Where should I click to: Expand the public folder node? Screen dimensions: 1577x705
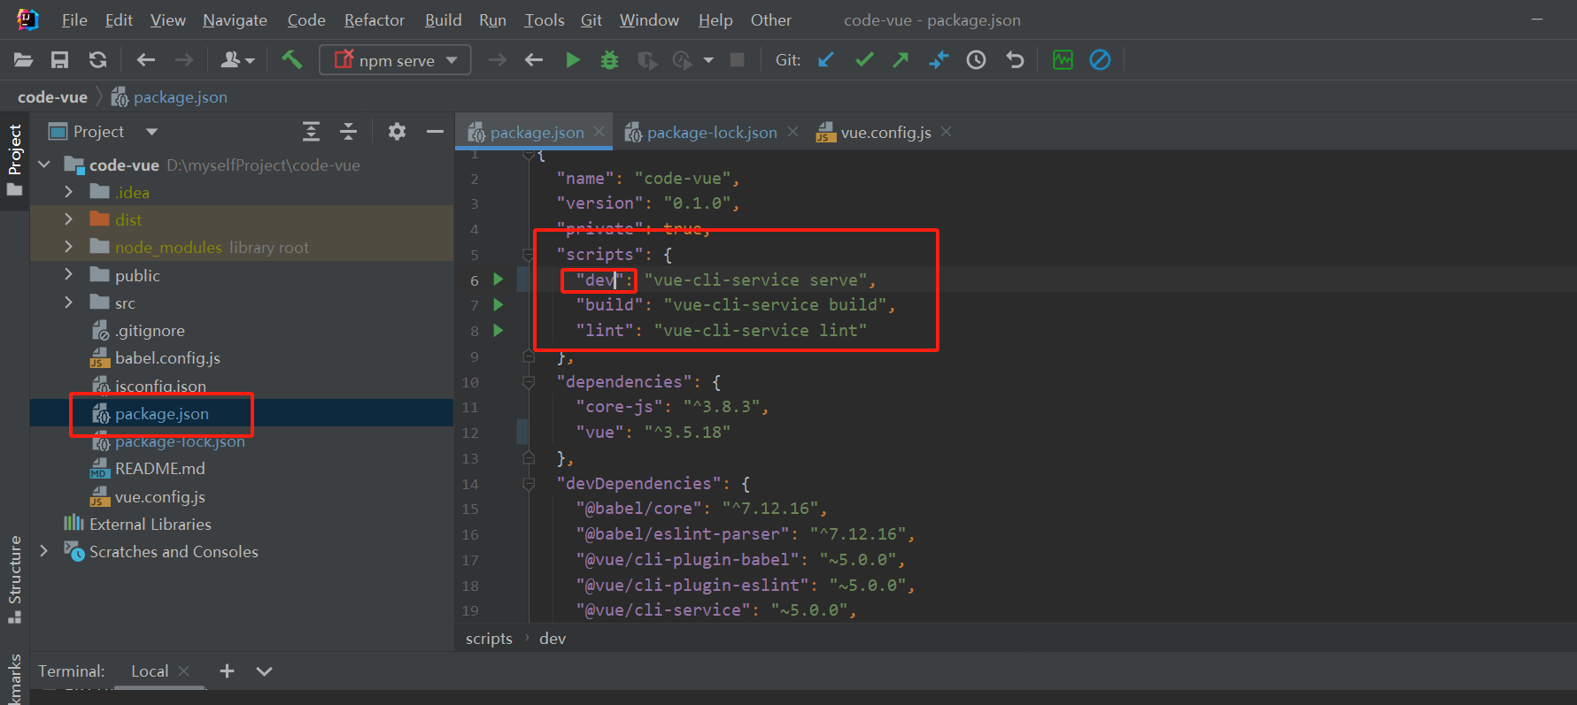(x=69, y=275)
